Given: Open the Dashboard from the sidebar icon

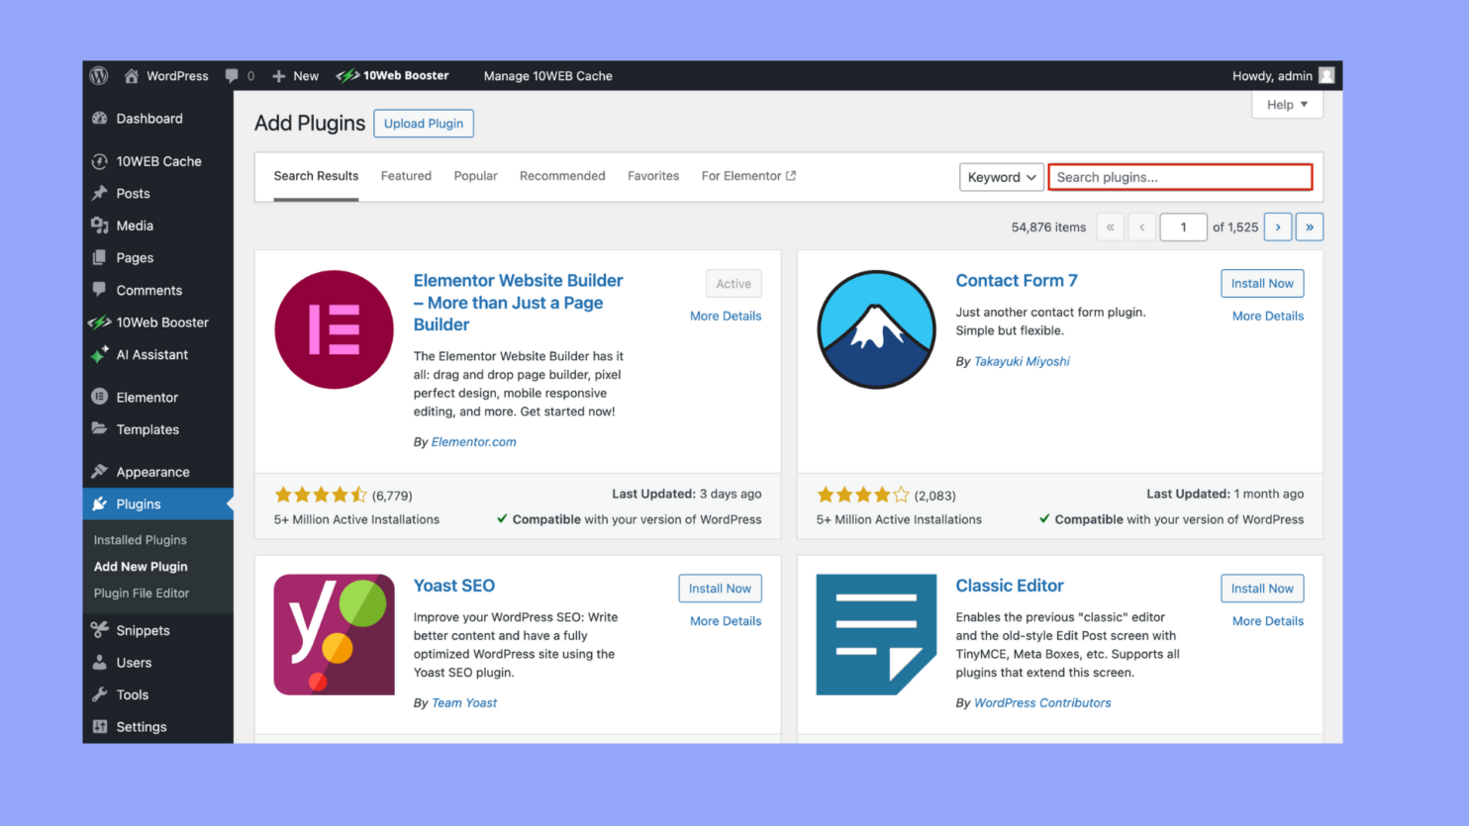Looking at the screenshot, I should click(100, 118).
